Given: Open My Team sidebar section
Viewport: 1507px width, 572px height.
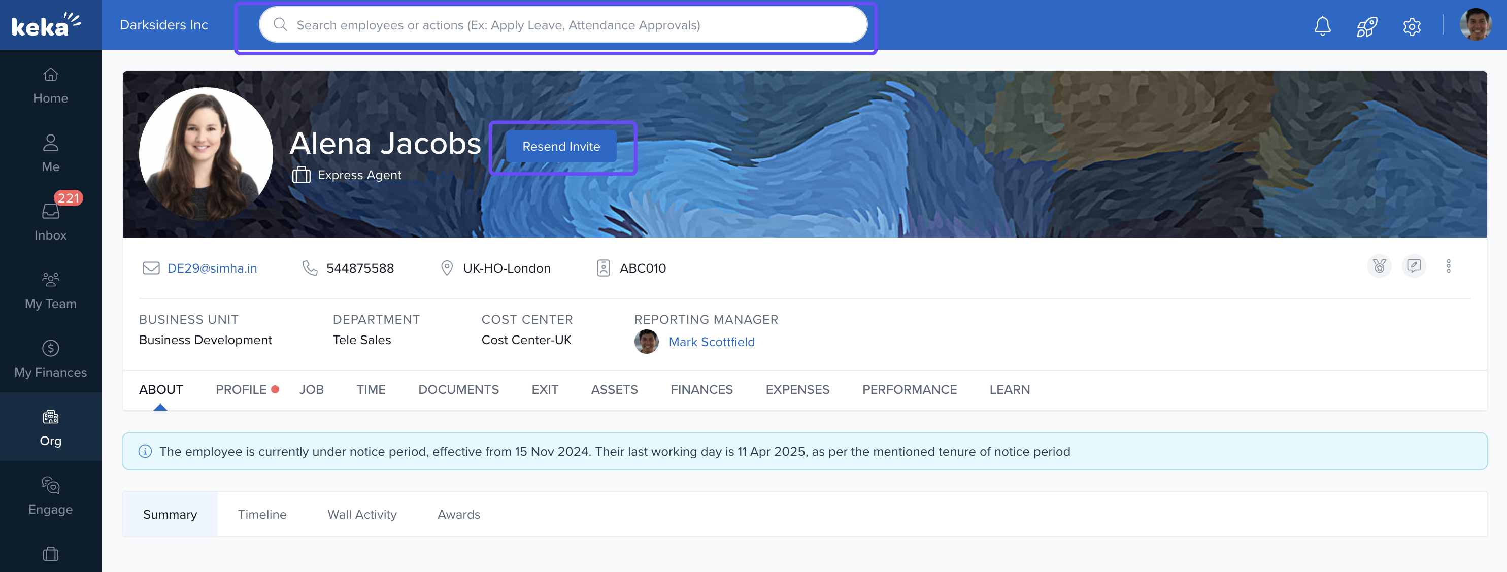Looking at the screenshot, I should coord(50,290).
